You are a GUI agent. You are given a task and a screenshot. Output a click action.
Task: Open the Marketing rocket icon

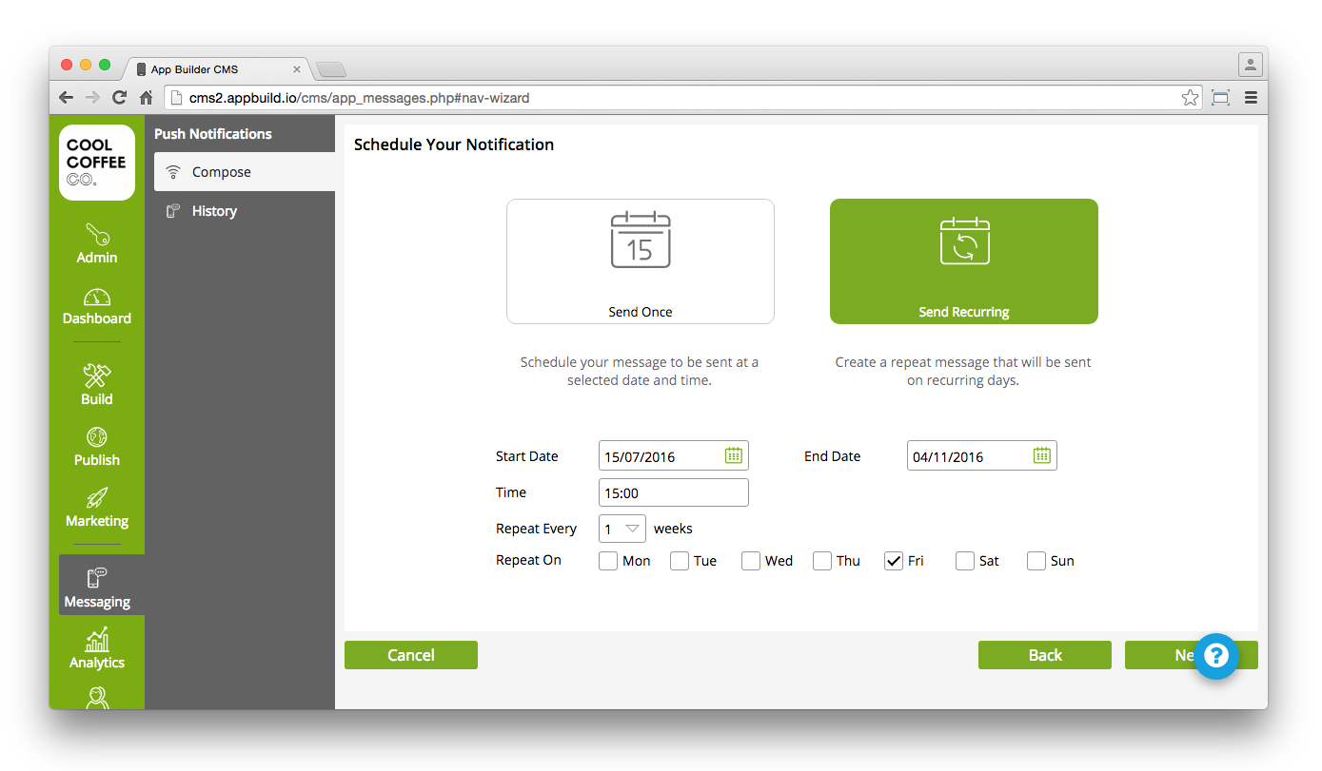tap(97, 498)
